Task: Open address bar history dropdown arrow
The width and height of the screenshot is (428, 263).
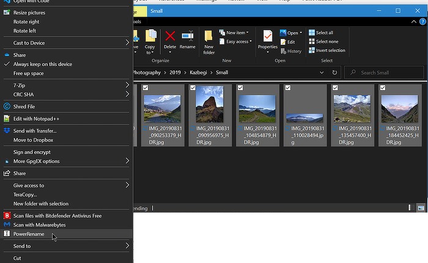Action: (322, 73)
